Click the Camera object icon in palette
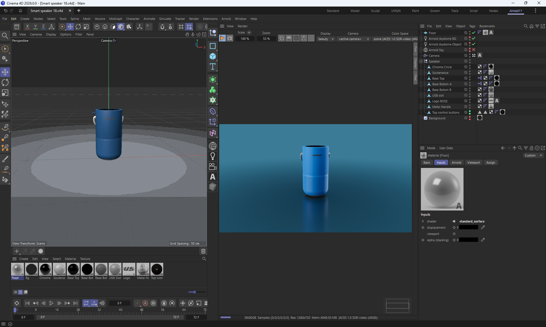 coord(213,166)
